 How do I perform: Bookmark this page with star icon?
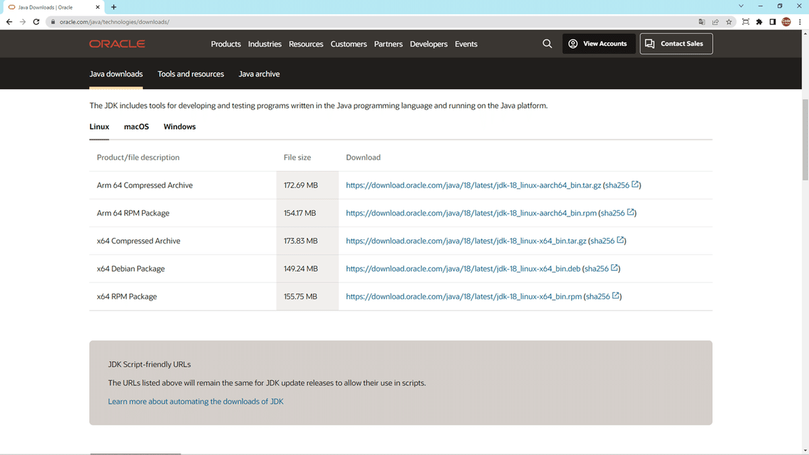[729, 22]
